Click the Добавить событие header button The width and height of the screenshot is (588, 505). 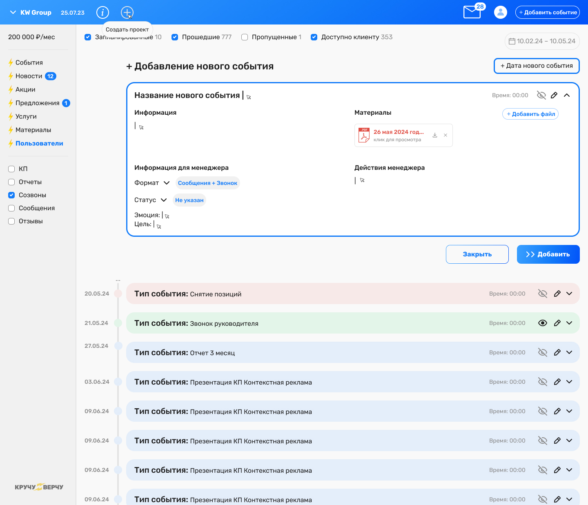click(548, 12)
